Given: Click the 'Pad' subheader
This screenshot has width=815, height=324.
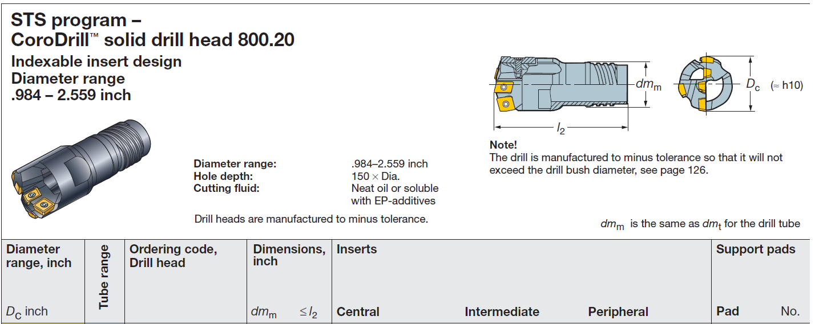Looking at the screenshot, I should pyautogui.click(x=728, y=311).
